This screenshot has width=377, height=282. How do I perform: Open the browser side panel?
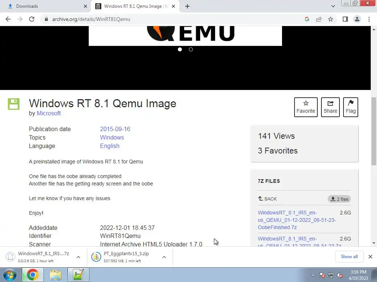click(x=345, y=19)
